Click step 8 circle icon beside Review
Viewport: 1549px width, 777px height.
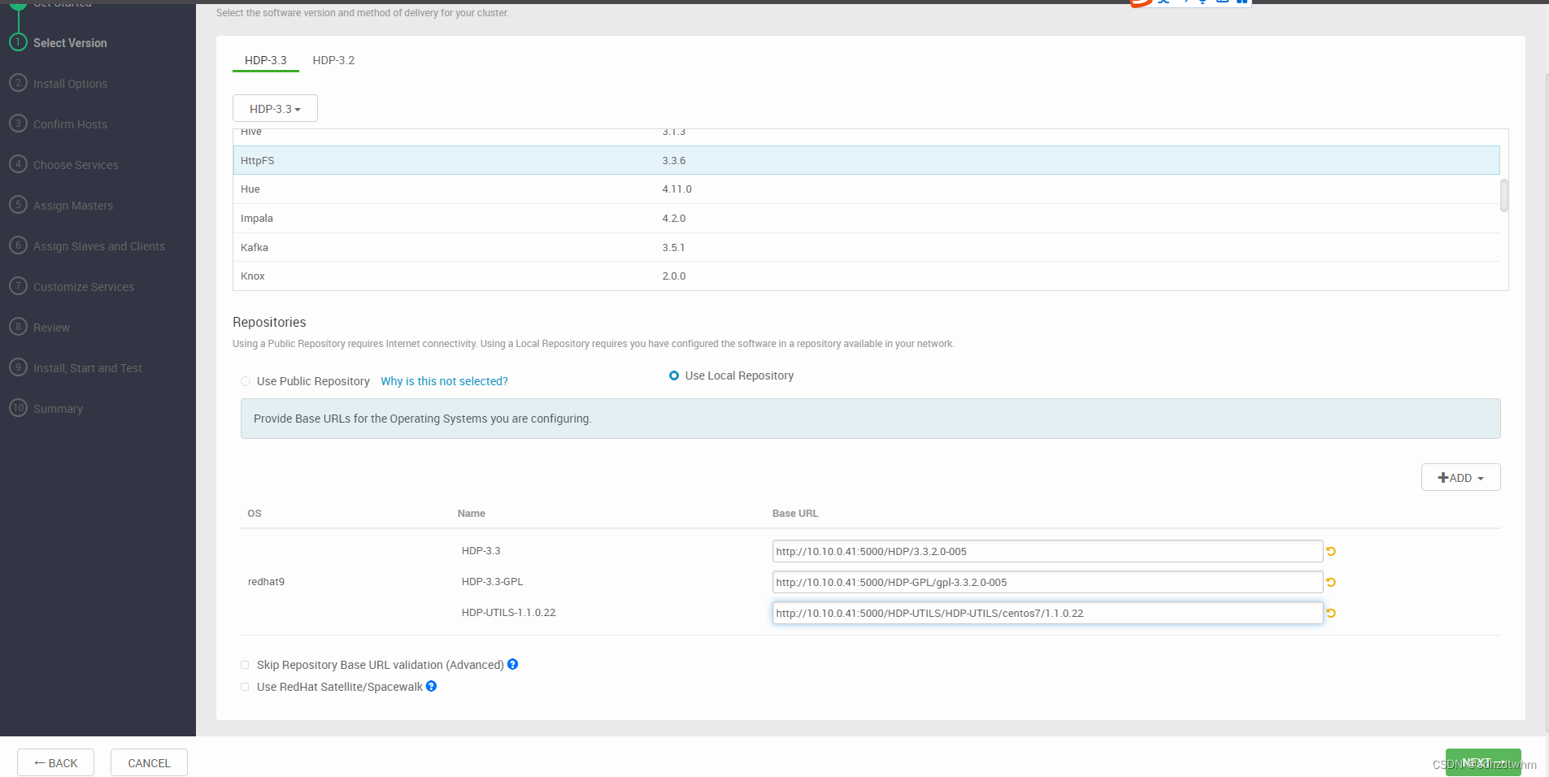pos(18,327)
